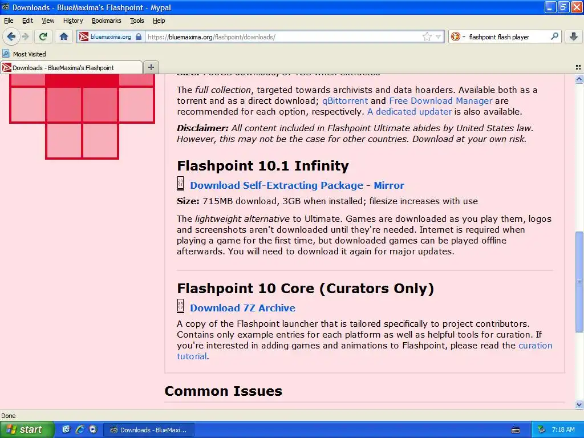Click the Done status bar text
584x438 pixels.
pyautogui.click(x=9, y=416)
